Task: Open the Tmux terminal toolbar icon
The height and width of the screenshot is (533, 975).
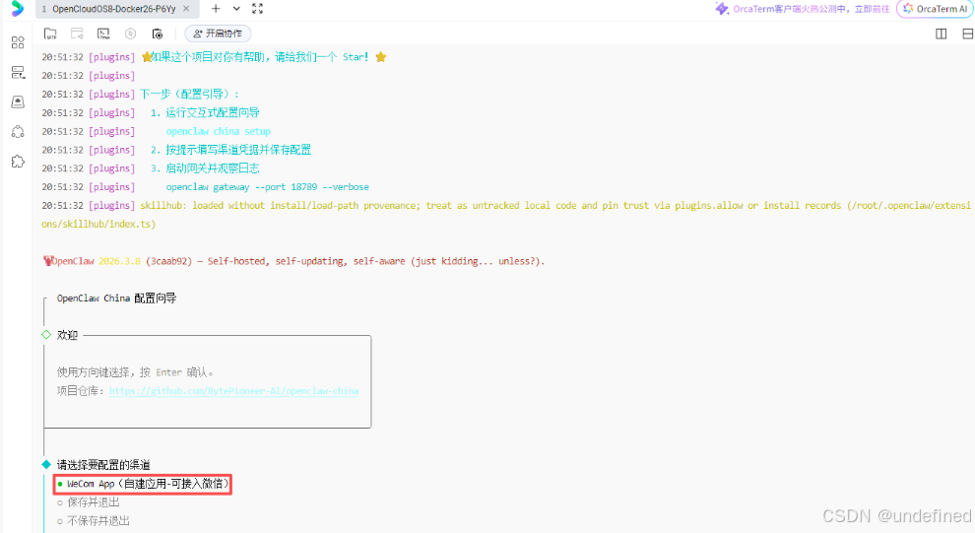Action: pyautogui.click(x=103, y=33)
